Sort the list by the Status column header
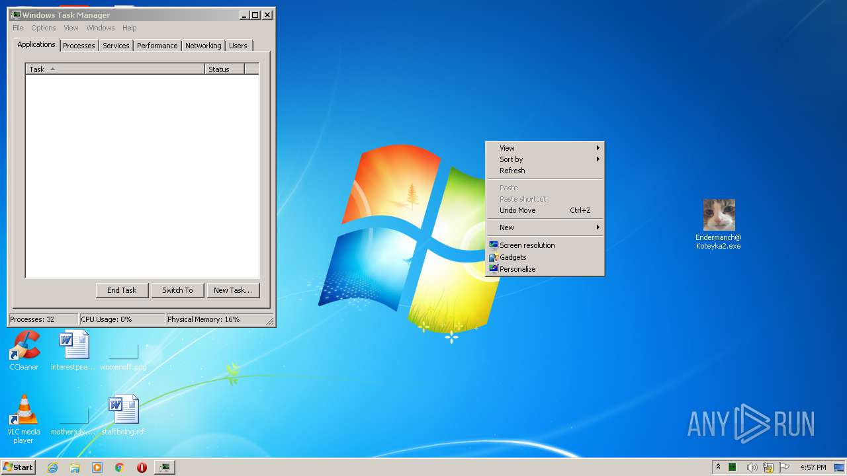The height and width of the screenshot is (476, 847). point(224,69)
